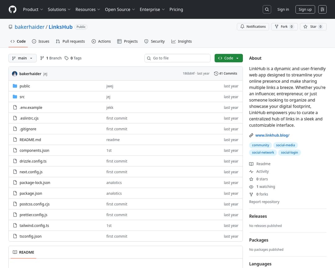Expand the main branch dropdown
The width and height of the screenshot is (335, 268).
[22, 58]
